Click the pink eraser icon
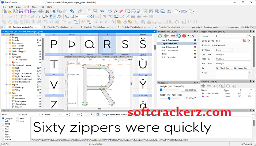This screenshot has height=146, width=256. click(121, 11)
